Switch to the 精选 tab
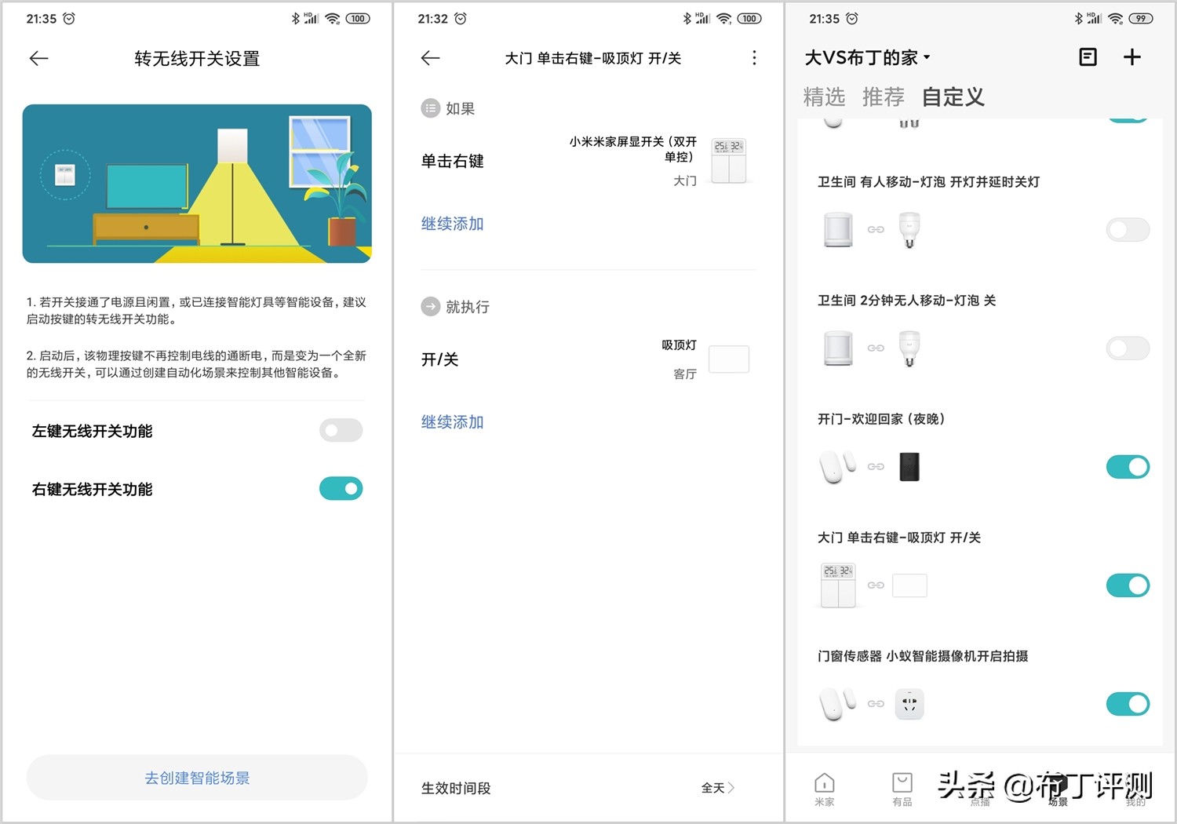The image size is (1177, 824). (x=825, y=97)
